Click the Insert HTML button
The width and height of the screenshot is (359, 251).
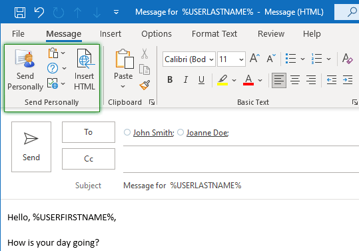pyautogui.click(x=85, y=70)
